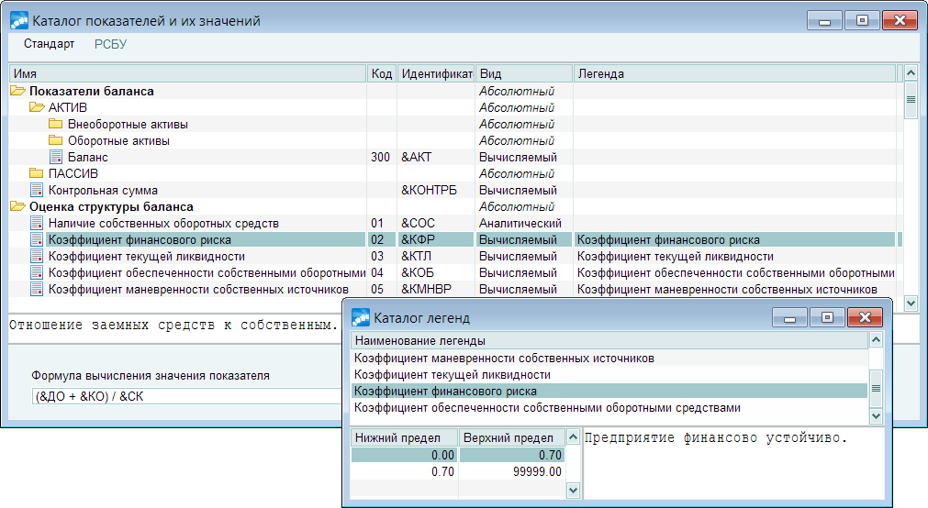
Task: Close the Каталог легенд window
Action: click(x=865, y=317)
